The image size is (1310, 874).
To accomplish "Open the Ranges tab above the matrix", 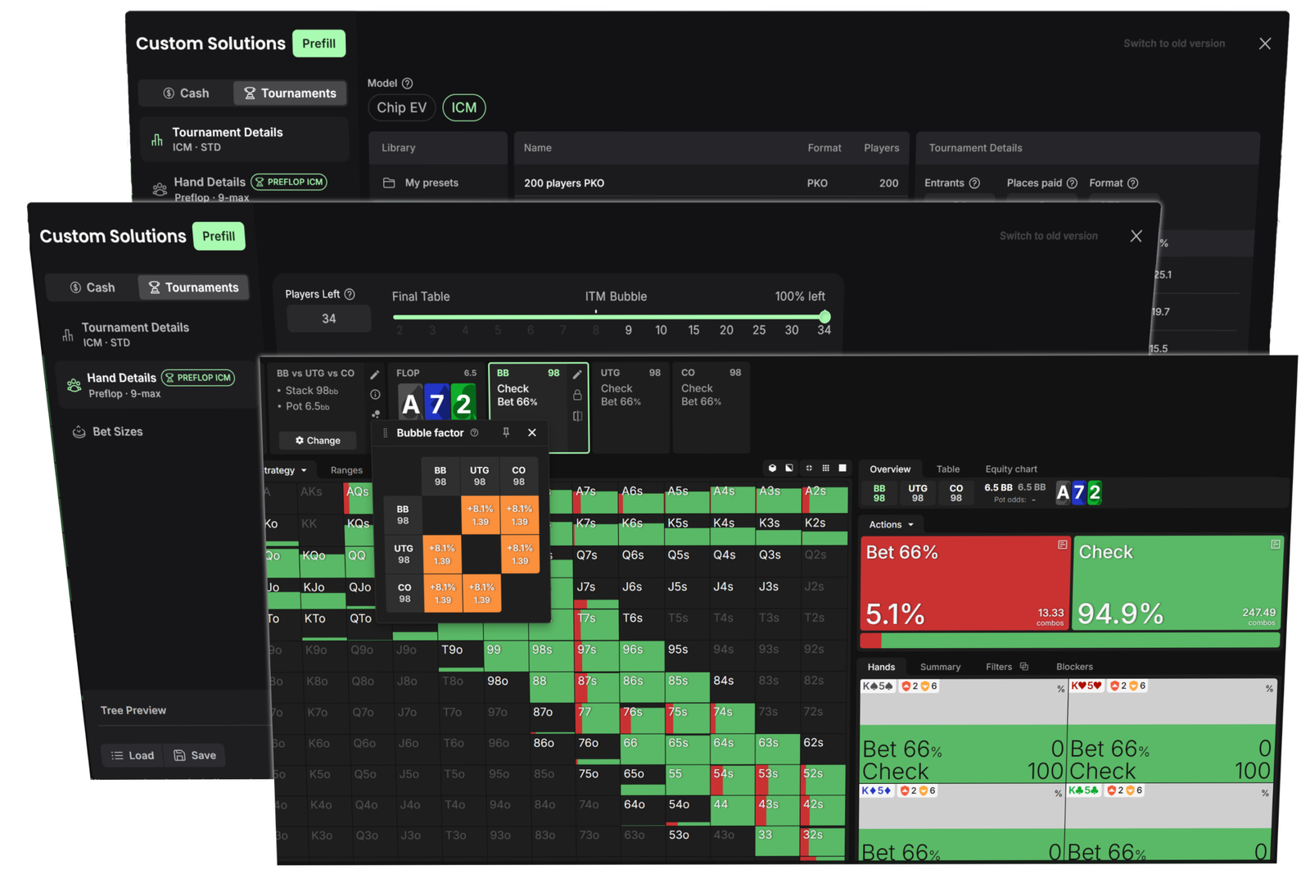I will [346, 470].
